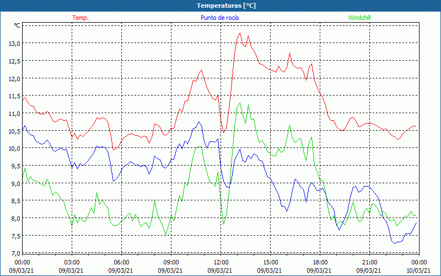Click the "8,5" y-axis value

coord(16,201)
